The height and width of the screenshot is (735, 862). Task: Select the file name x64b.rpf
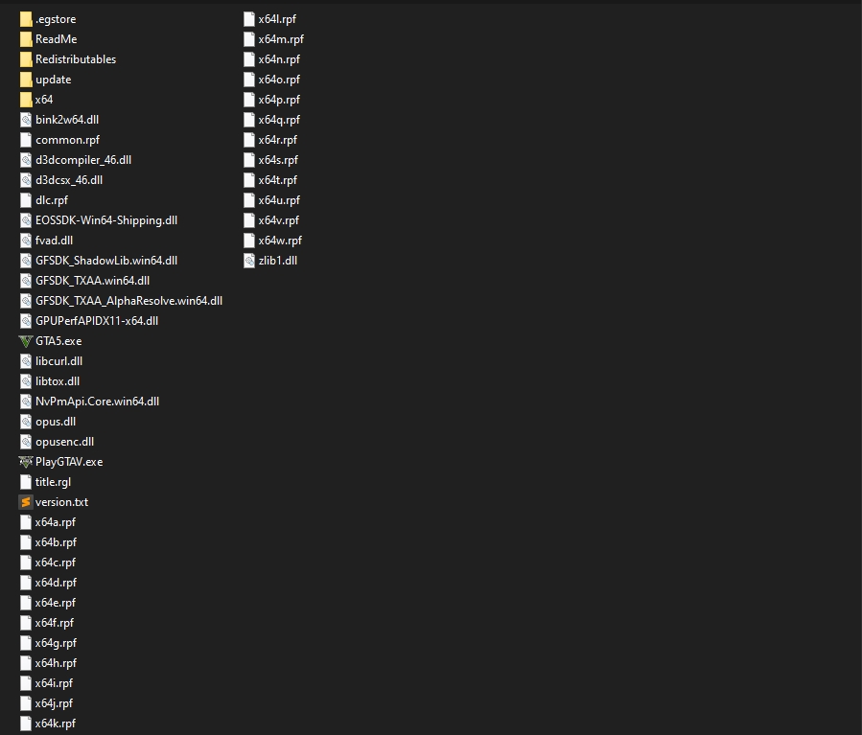click(x=56, y=542)
